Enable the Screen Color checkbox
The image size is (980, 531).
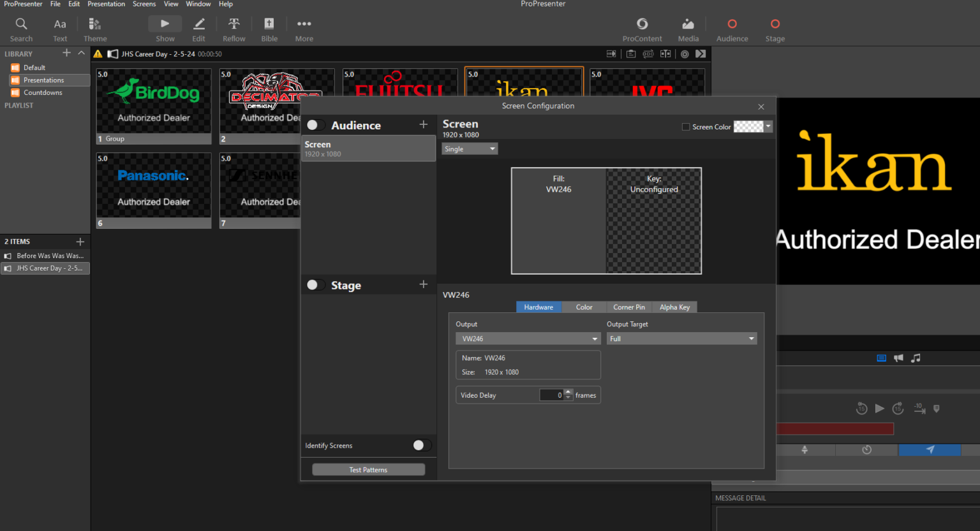tap(686, 126)
